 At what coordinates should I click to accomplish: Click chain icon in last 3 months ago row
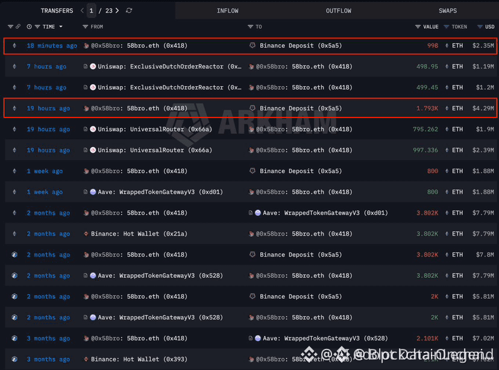[x=14, y=360]
